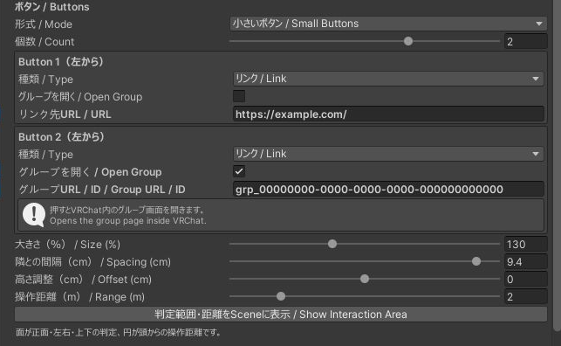Open the Mode dropdown showing Small Buttons
This screenshot has height=346, width=561.
[x=388, y=24]
